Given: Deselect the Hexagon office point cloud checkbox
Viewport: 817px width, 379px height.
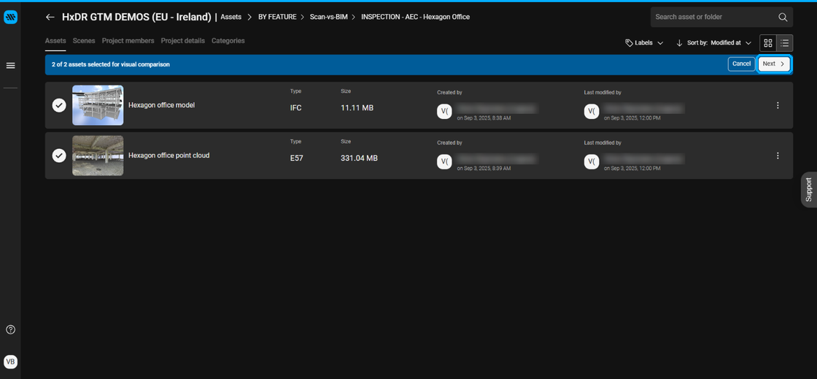Looking at the screenshot, I should (59, 156).
